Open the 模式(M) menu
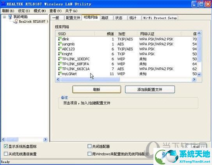 40,11
